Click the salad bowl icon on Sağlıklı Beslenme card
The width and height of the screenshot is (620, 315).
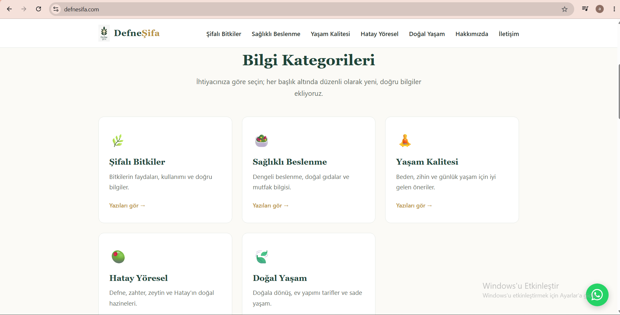point(261,141)
